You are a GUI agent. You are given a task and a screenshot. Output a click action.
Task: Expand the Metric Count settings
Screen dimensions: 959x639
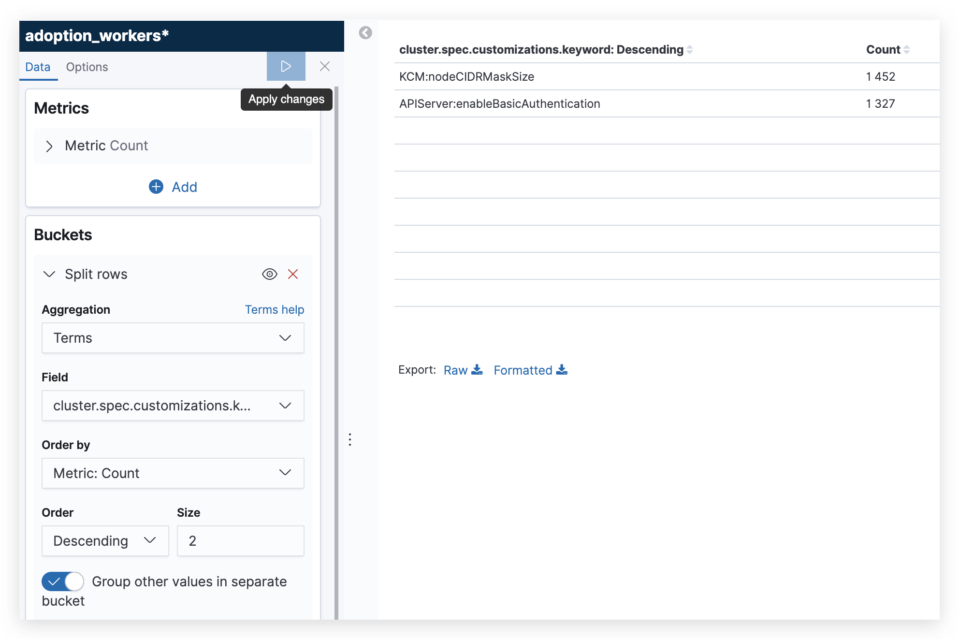click(x=49, y=146)
